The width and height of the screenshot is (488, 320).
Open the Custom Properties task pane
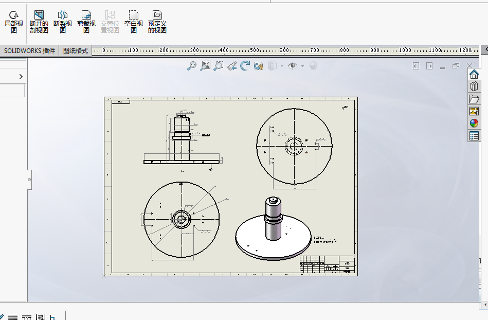pyautogui.click(x=474, y=136)
